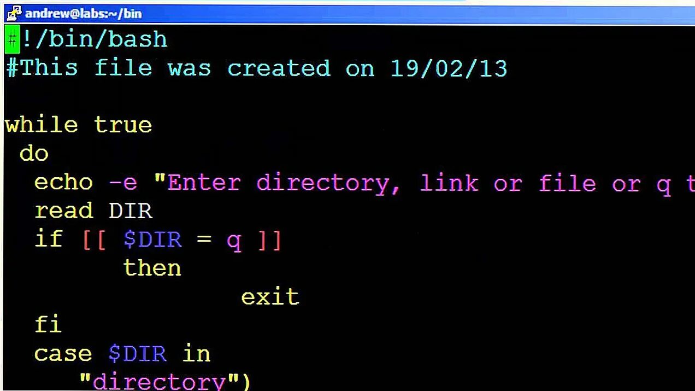
Task: Click the green cursor block on shebang line
Action: point(13,40)
